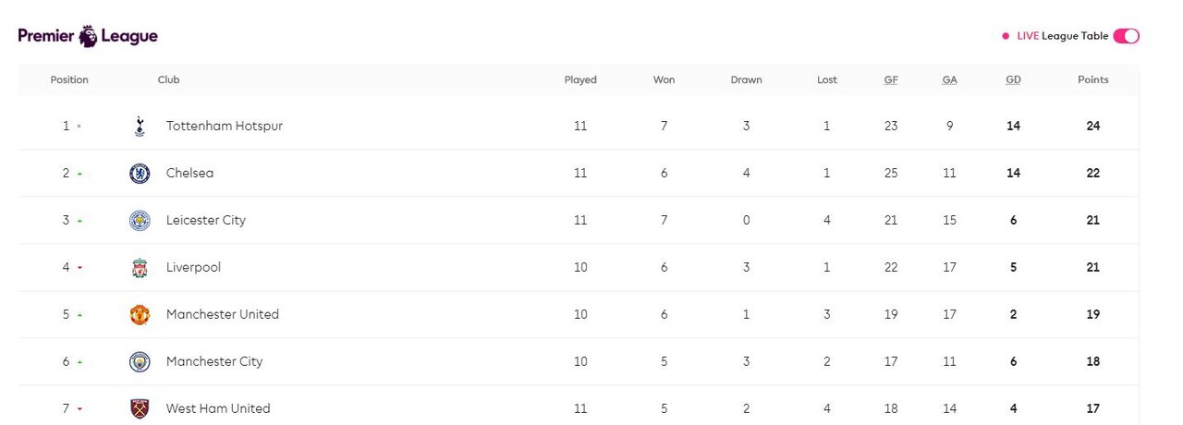
Task: Click the Premier League logo
Action: click(x=88, y=36)
